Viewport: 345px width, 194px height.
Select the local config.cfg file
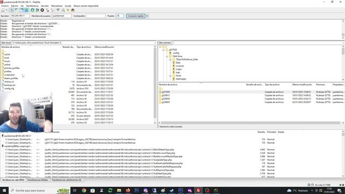tap(9, 88)
